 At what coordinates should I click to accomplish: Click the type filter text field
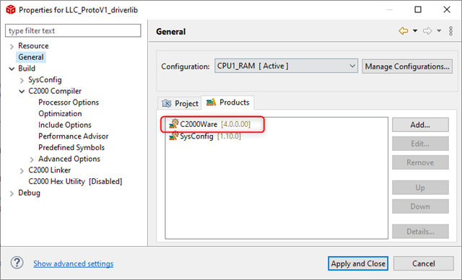[73, 30]
